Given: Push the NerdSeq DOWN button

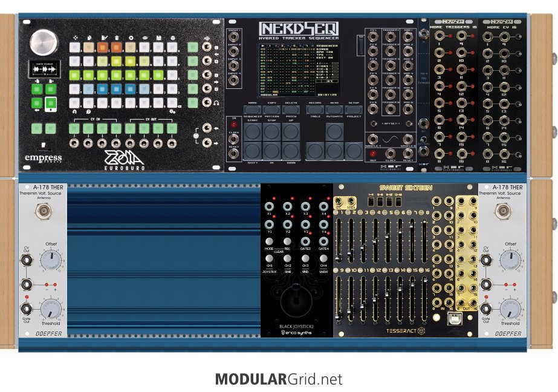Looking at the screenshot, I should point(291,151).
